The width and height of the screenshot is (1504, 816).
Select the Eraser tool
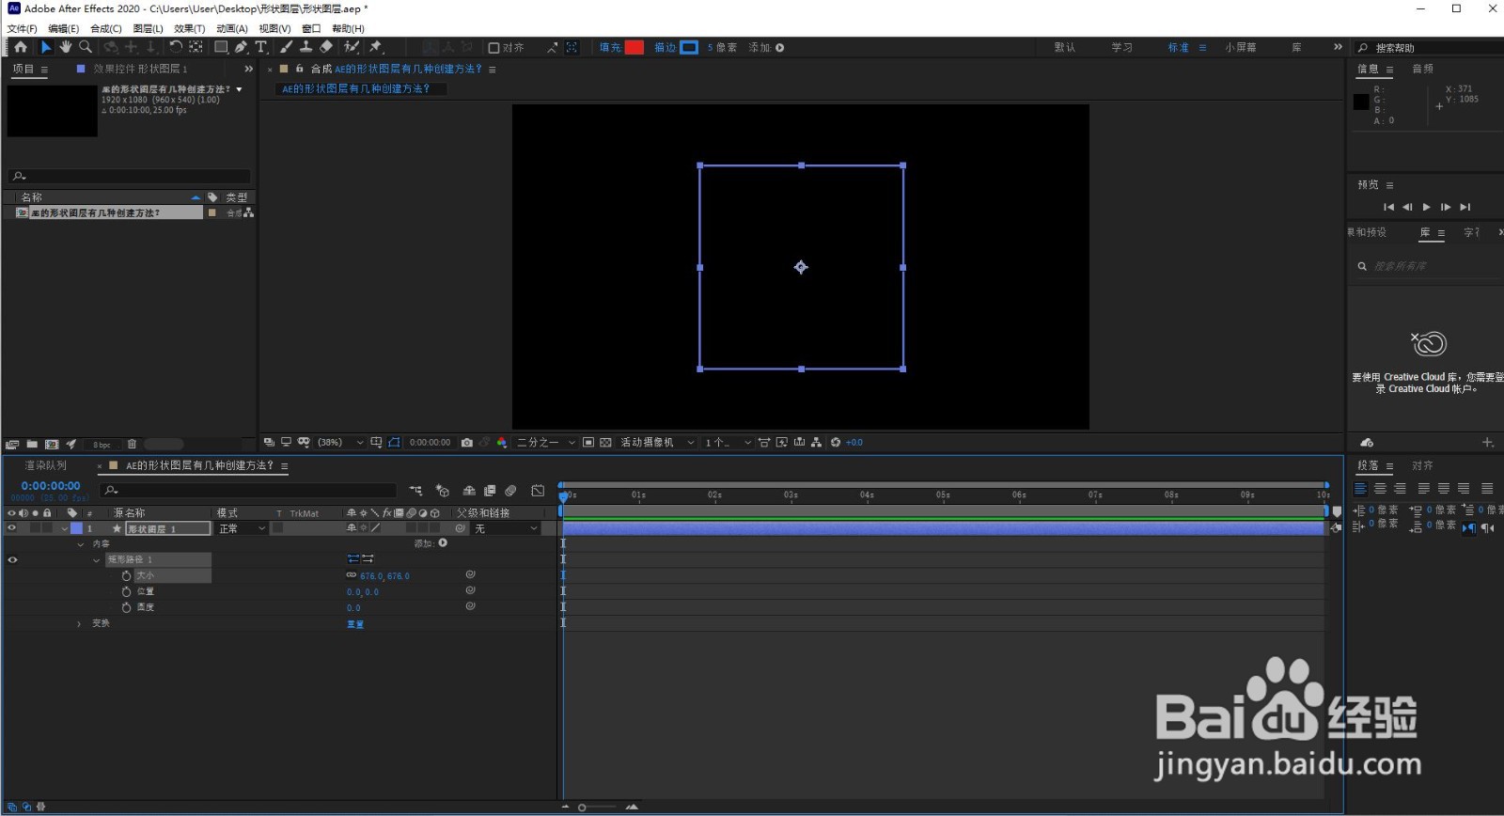[326, 47]
